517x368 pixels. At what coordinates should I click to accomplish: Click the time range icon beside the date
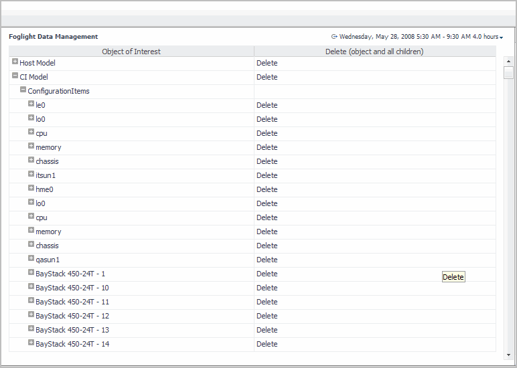[x=334, y=37]
